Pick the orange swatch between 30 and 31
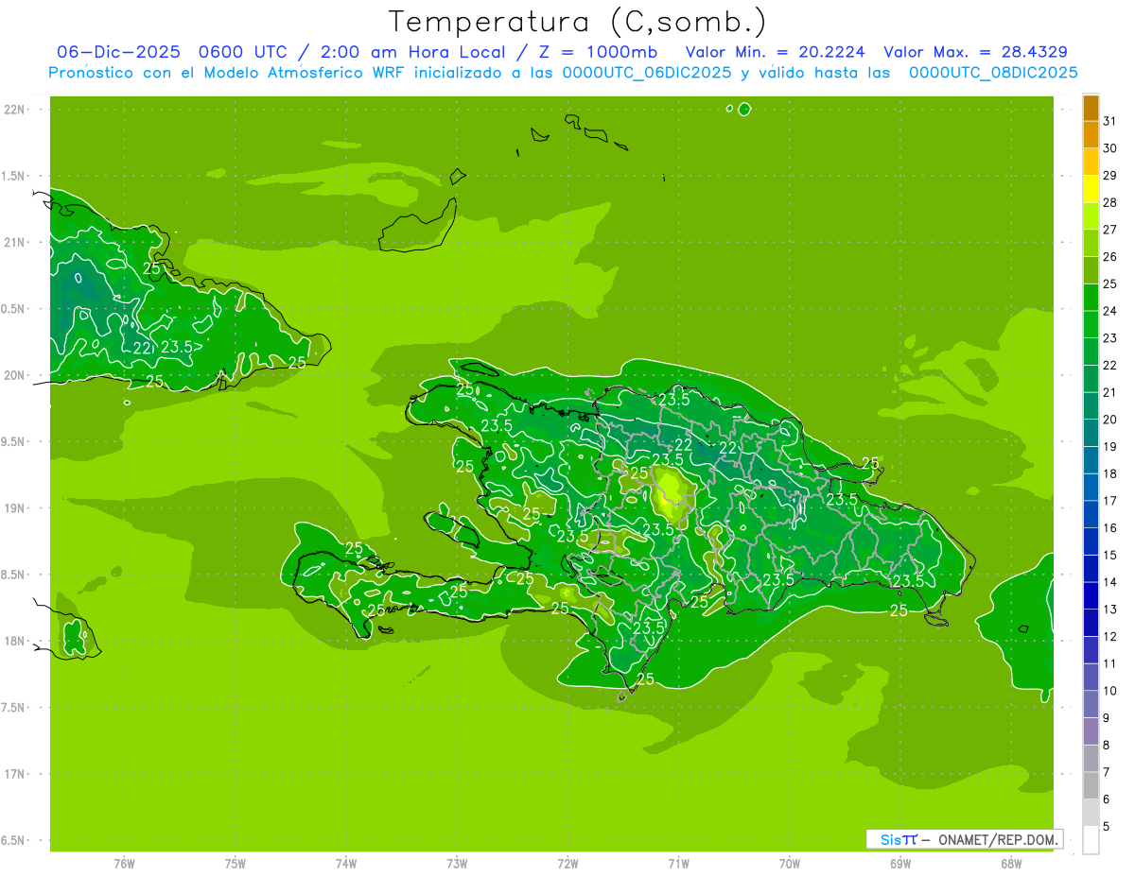The width and height of the screenshot is (1135, 876). tap(1091, 135)
